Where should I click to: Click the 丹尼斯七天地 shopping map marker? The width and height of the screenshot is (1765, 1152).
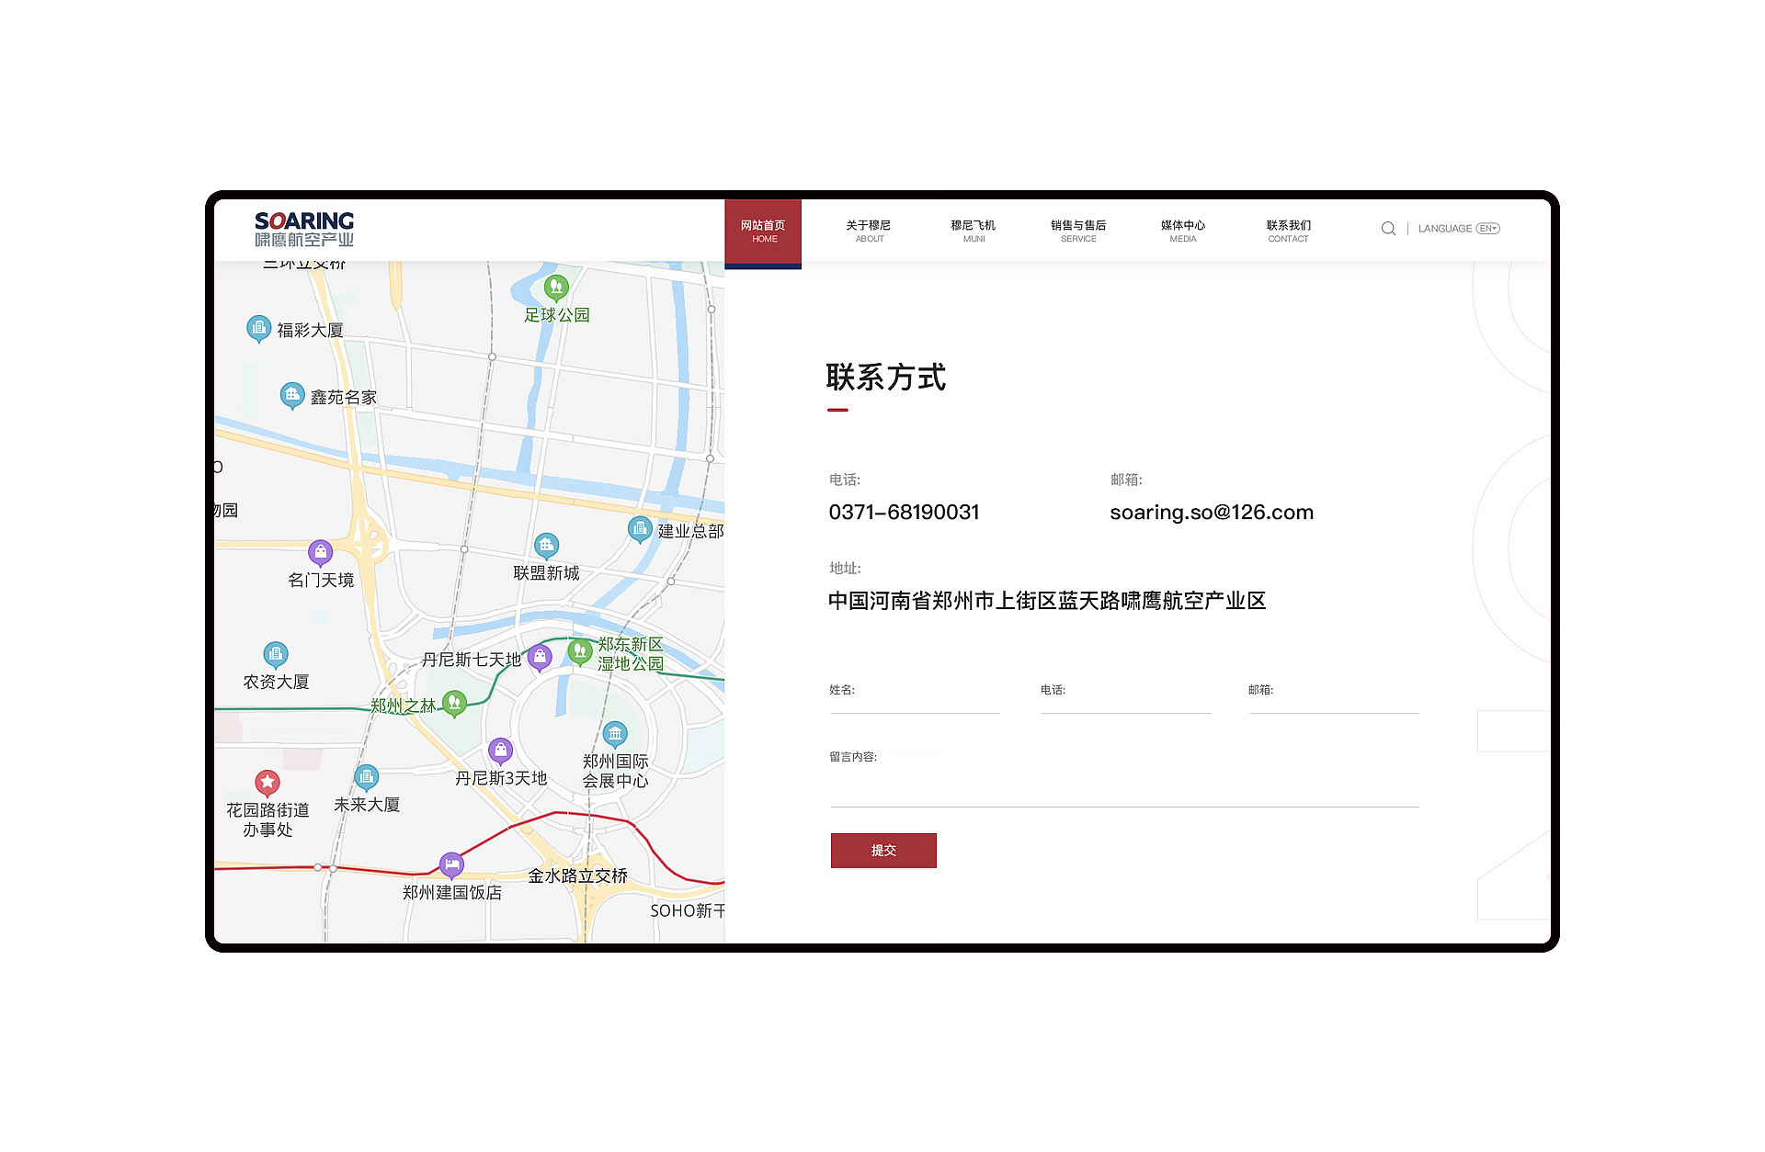(x=541, y=657)
